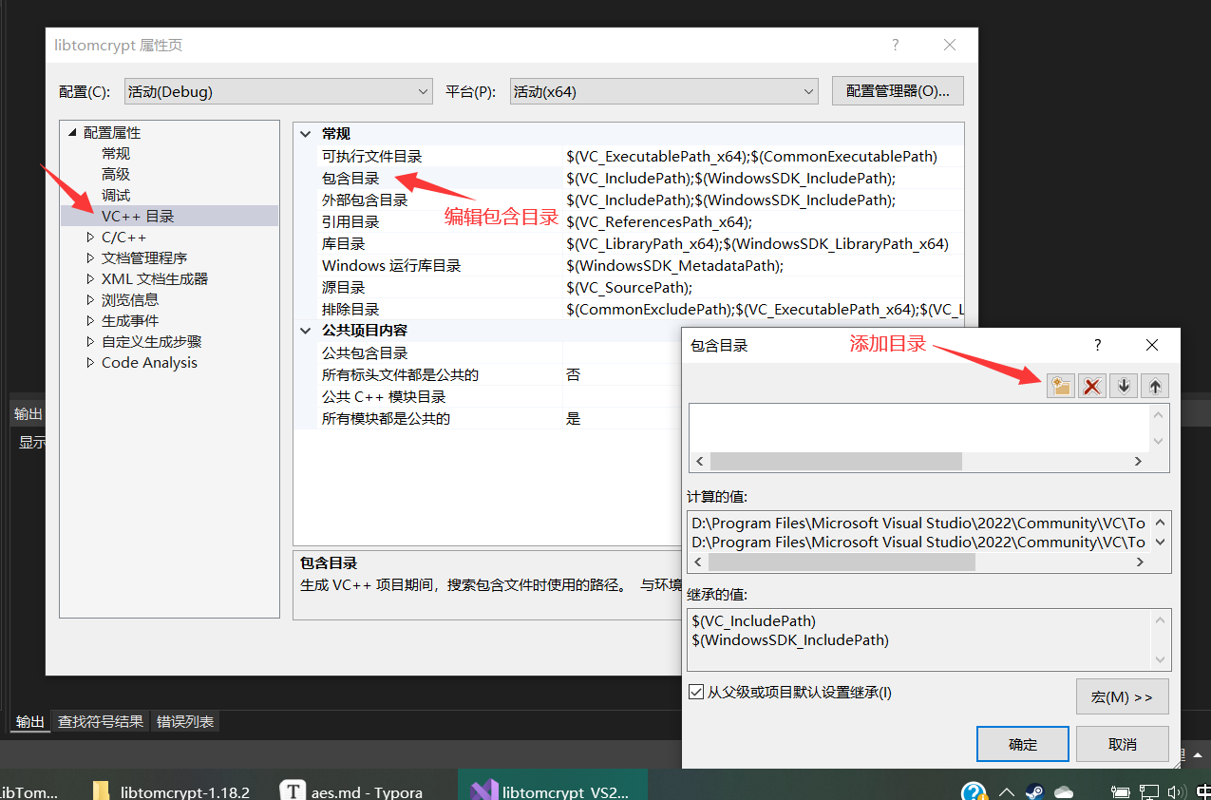Expand the C/C++ tree node
Screen dimensions: 1211x800
point(88,237)
